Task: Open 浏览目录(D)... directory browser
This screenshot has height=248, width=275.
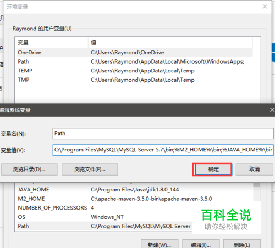Action: coord(29,170)
